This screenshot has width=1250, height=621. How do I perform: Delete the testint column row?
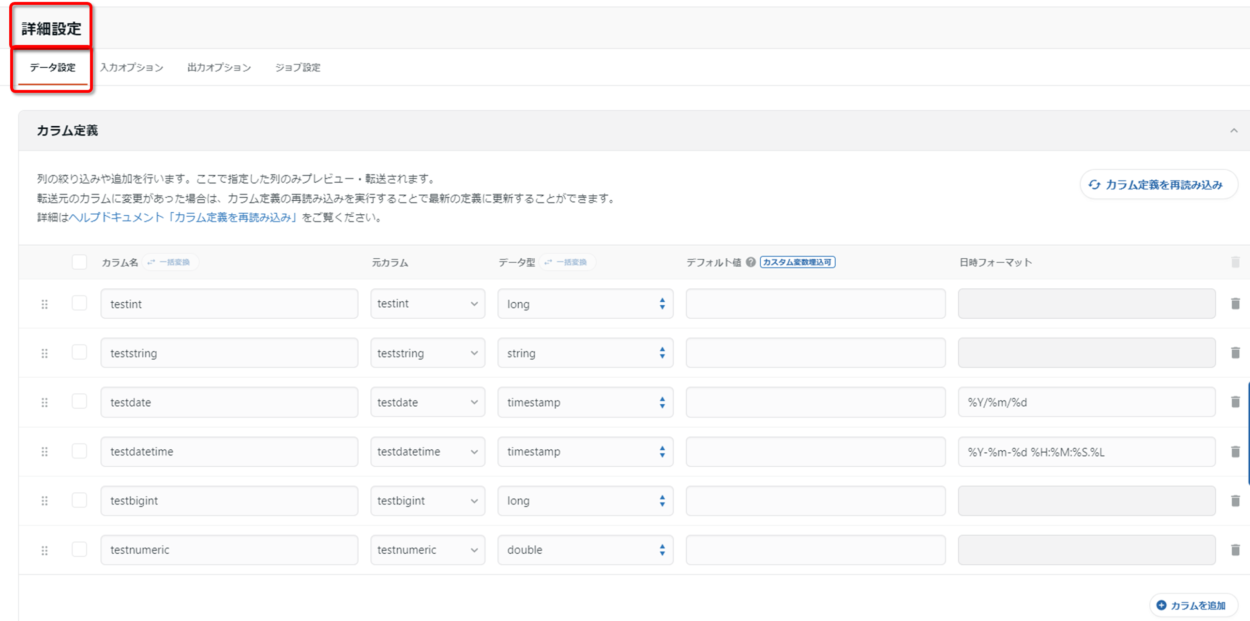click(x=1235, y=304)
